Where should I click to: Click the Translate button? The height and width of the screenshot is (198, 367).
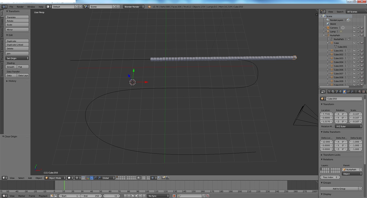(17, 17)
